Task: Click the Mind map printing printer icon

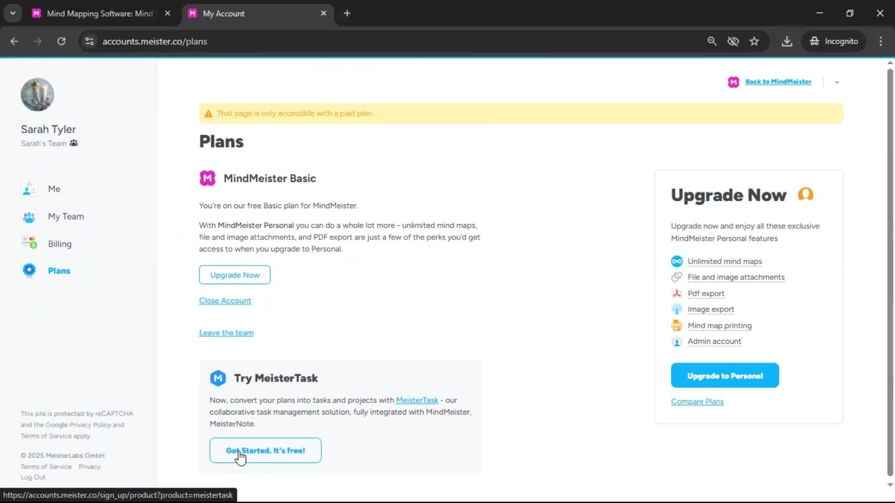Action: tap(676, 326)
